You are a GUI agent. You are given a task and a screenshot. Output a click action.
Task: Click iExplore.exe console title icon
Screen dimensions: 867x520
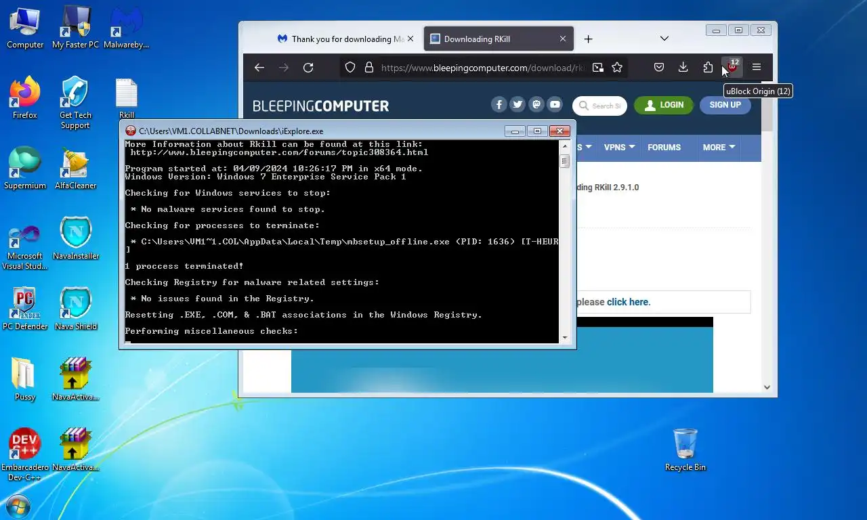pyautogui.click(x=131, y=131)
